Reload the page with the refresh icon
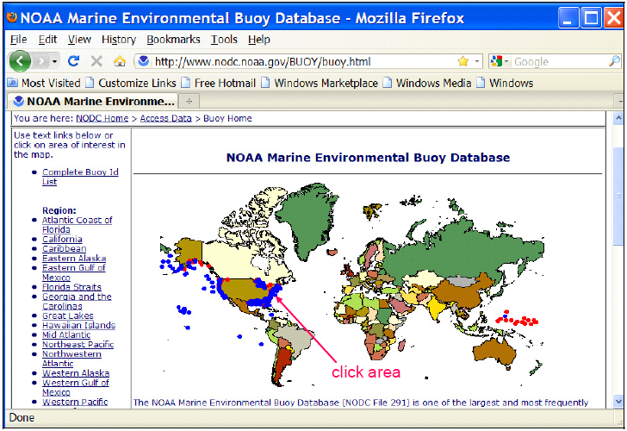The width and height of the screenshot is (627, 431). pyautogui.click(x=73, y=61)
